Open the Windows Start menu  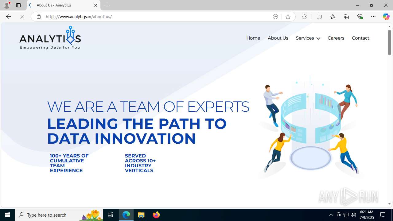[7, 215]
